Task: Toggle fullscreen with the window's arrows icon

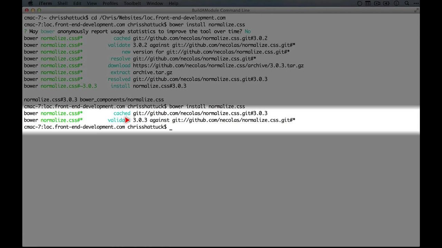Action: click(416, 10)
